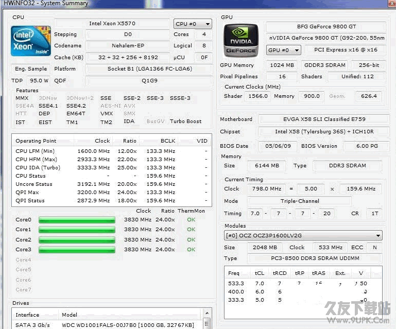Click the PCI Express x16 @ x16 field

pyautogui.click(x=346, y=50)
